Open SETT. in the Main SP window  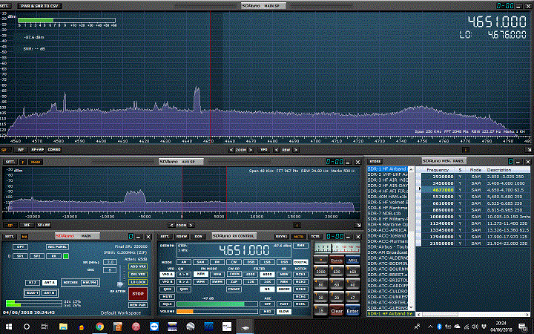click(5, 6)
